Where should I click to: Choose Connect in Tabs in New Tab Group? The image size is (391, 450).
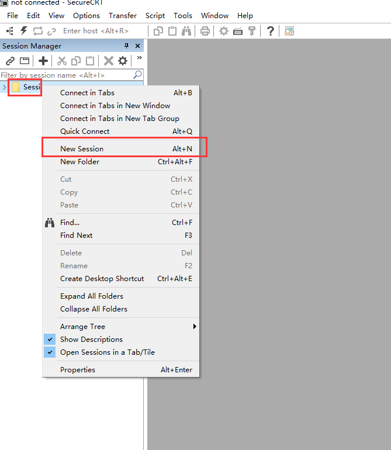point(120,119)
